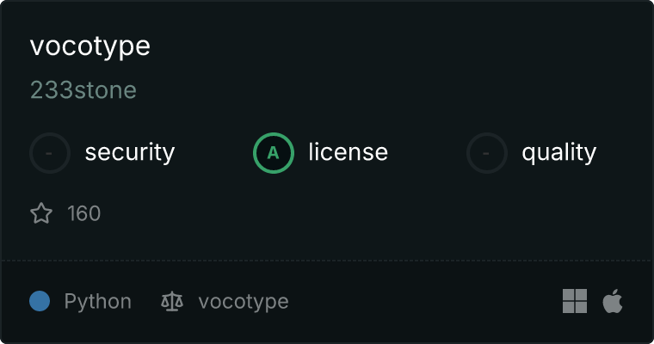654x344 pixels.
Task: Click the dashed divider line above footer
Action: [327, 261]
